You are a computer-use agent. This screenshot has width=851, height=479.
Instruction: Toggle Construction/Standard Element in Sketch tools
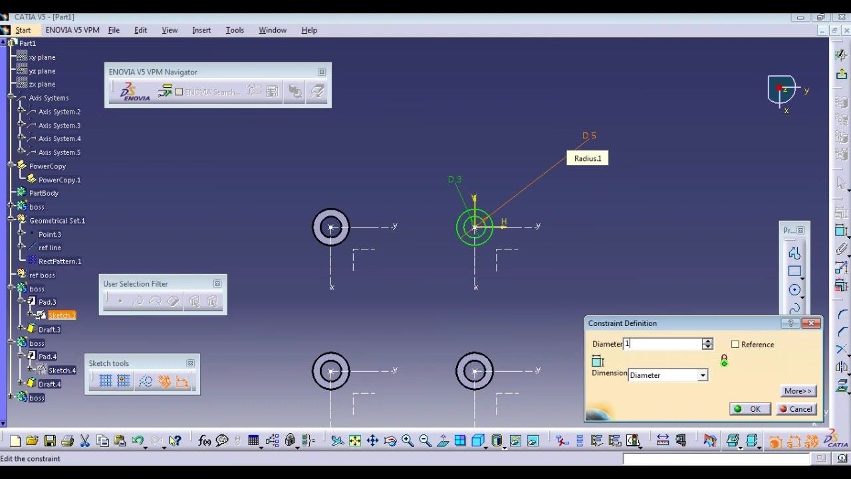pos(146,381)
